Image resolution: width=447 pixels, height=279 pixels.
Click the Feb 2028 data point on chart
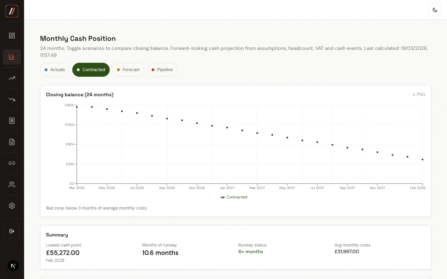tap(423, 159)
